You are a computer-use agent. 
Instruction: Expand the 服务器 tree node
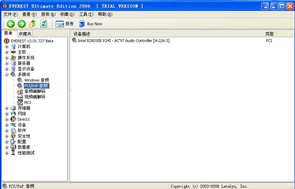(7, 63)
